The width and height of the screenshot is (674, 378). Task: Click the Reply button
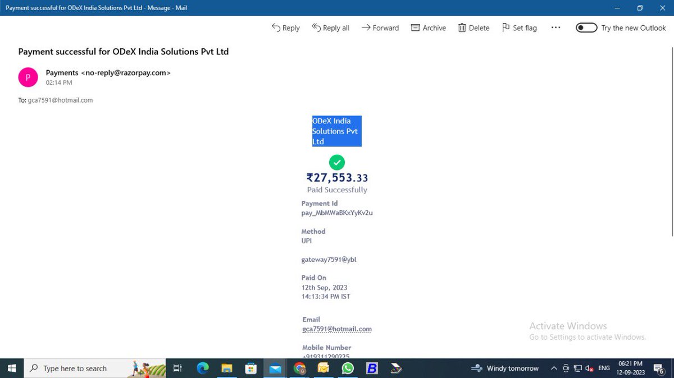coord(285,27)
